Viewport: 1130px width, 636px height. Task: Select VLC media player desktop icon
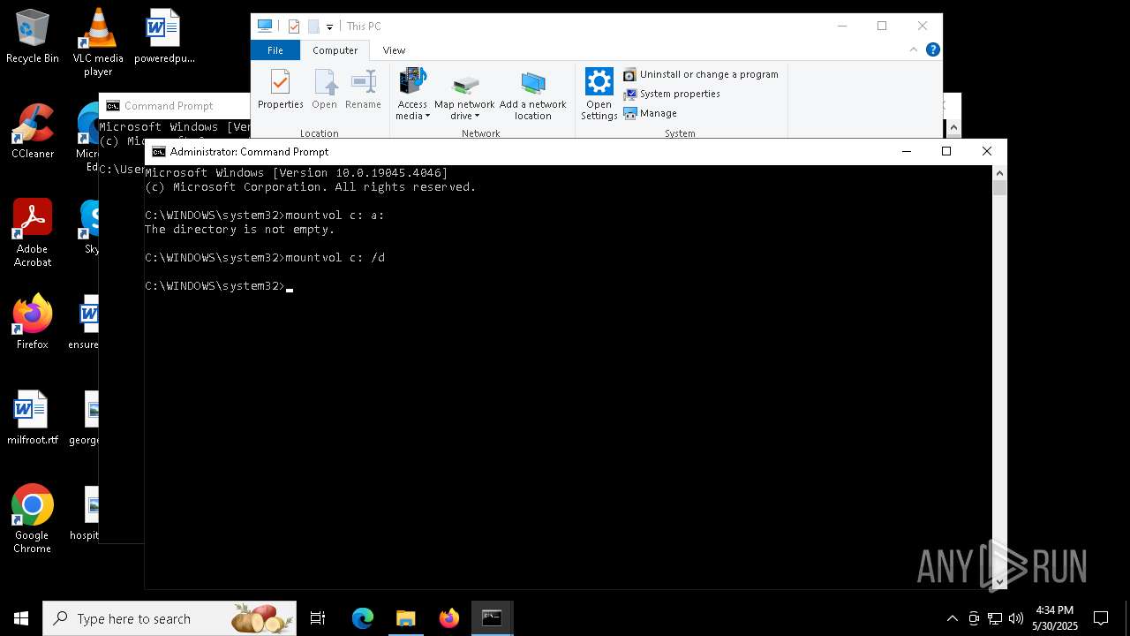pyautogui.click(x=98, y=42)
